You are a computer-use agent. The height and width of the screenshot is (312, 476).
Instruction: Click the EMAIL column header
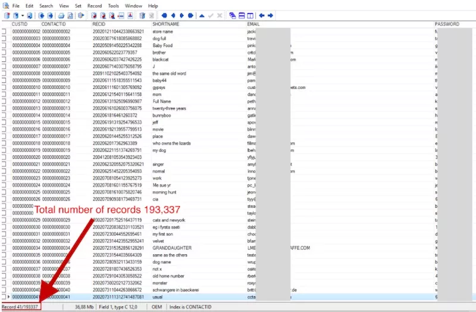[x=340, y=24]
